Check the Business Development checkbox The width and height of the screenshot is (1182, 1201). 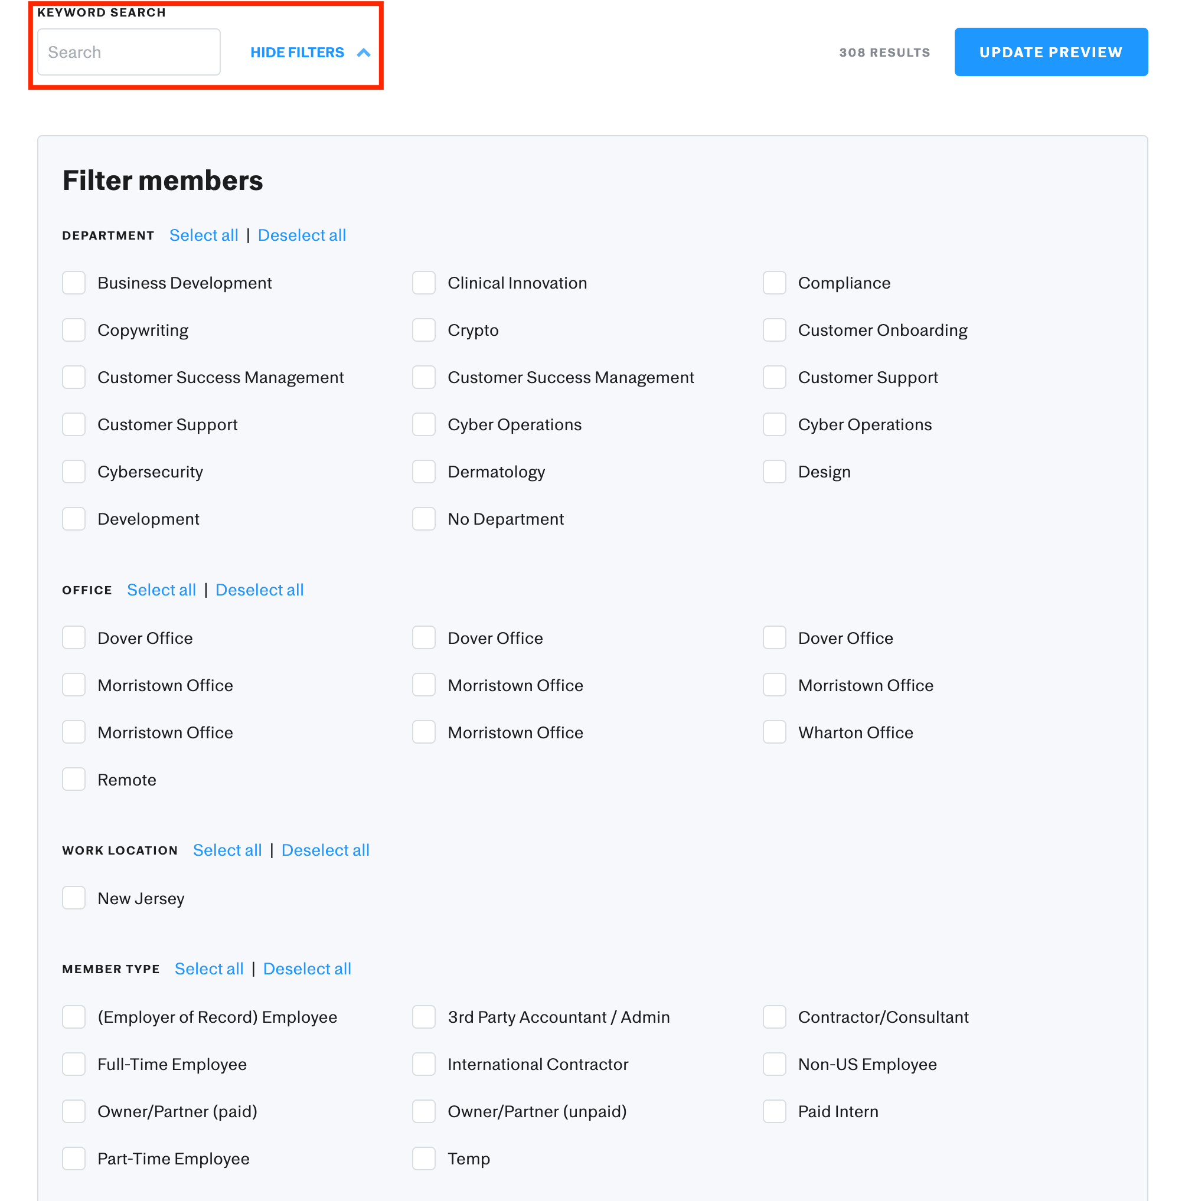click(x=74, y=283)
